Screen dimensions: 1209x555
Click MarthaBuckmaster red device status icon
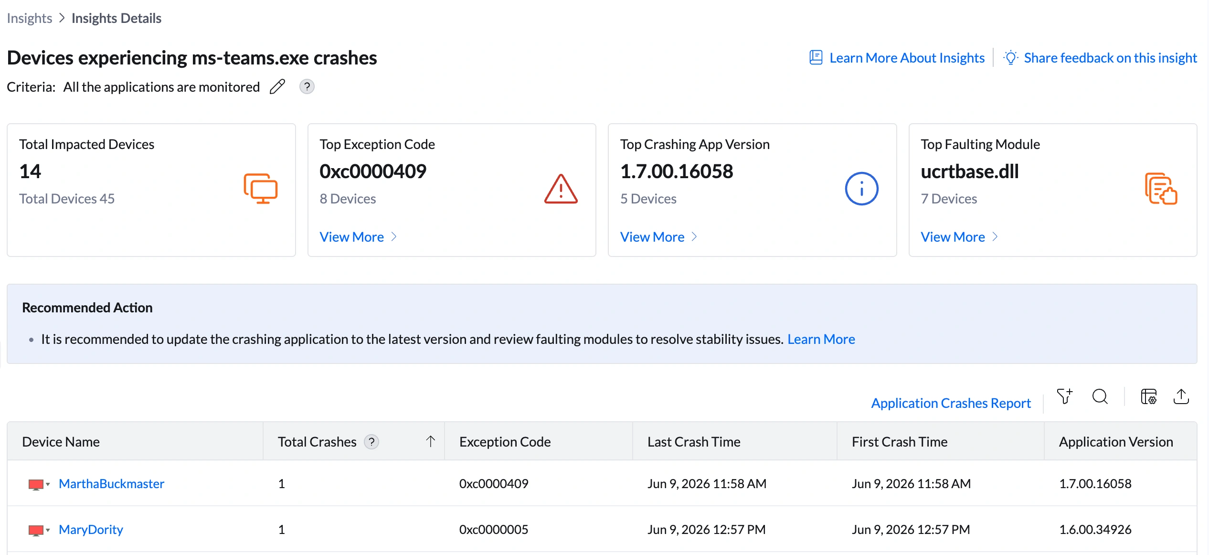pyautogui.click(x=36, y=484)
